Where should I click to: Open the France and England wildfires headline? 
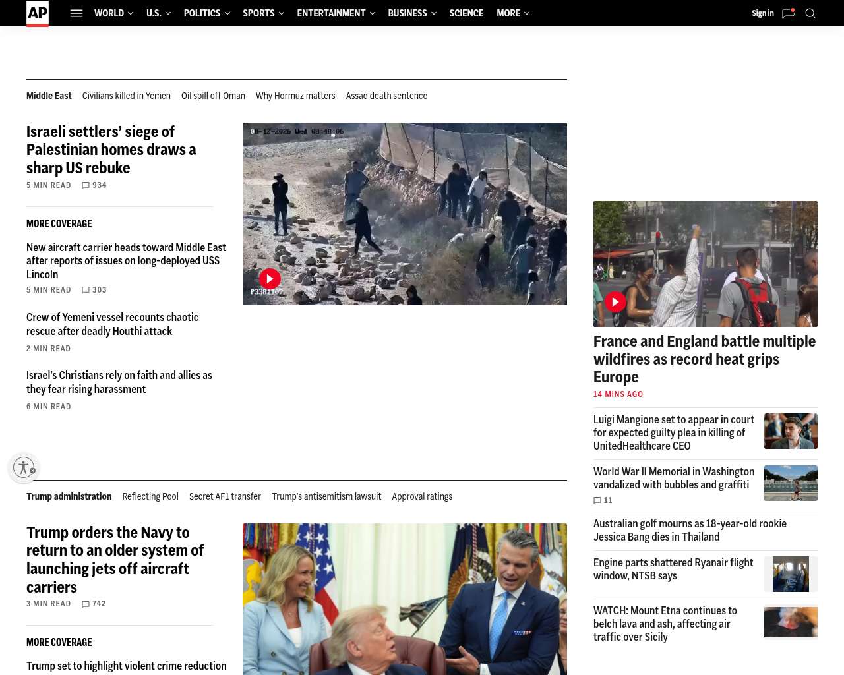(704, 359)
